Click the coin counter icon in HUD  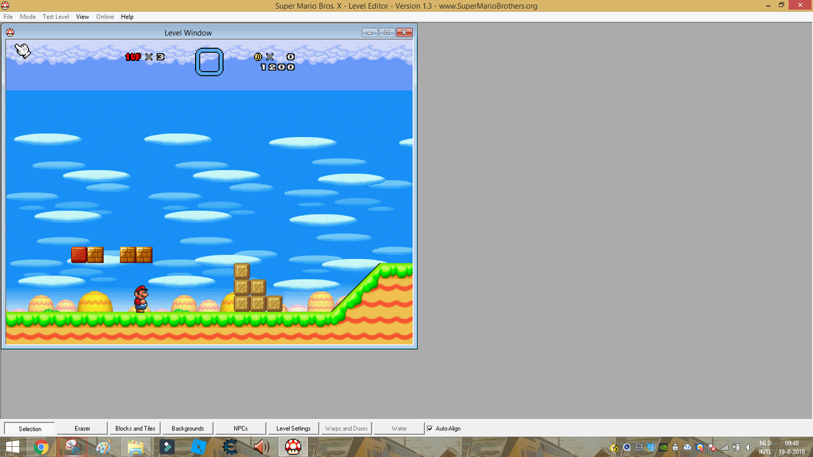click(x=258, y=56)
